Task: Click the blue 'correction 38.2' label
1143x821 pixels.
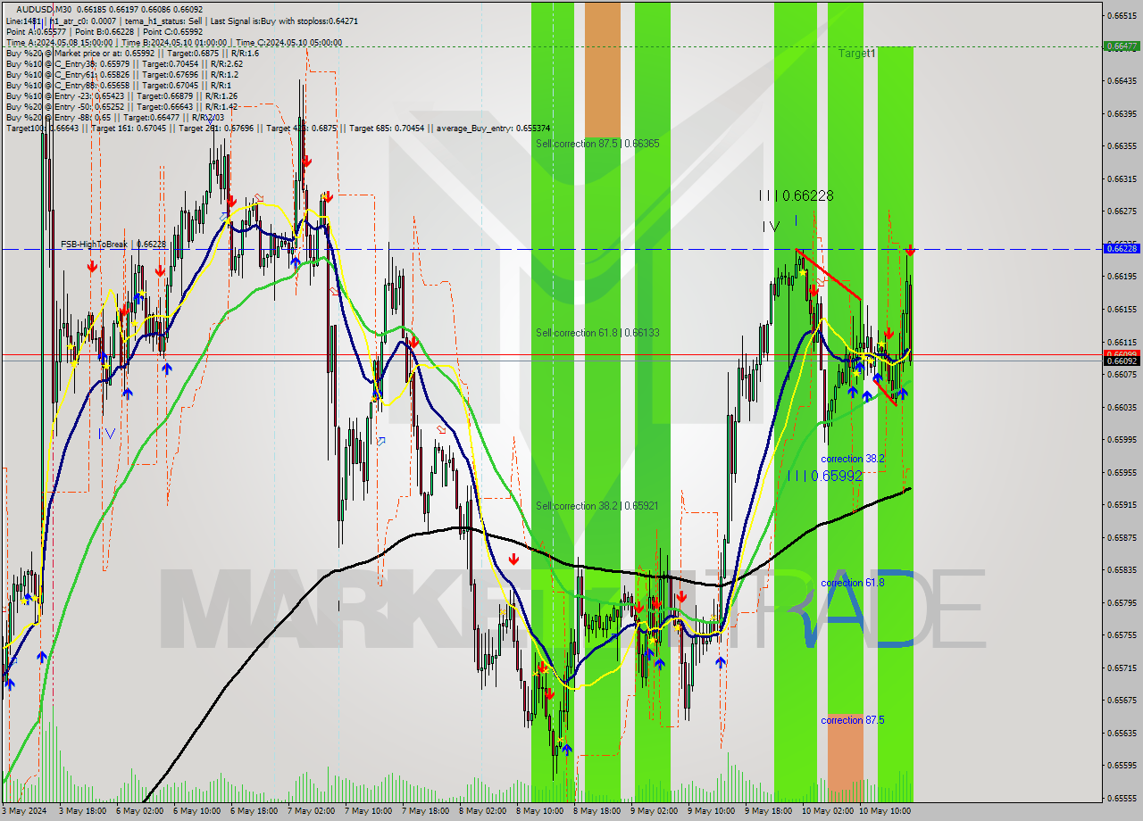Action: click(x=853, y=459)
